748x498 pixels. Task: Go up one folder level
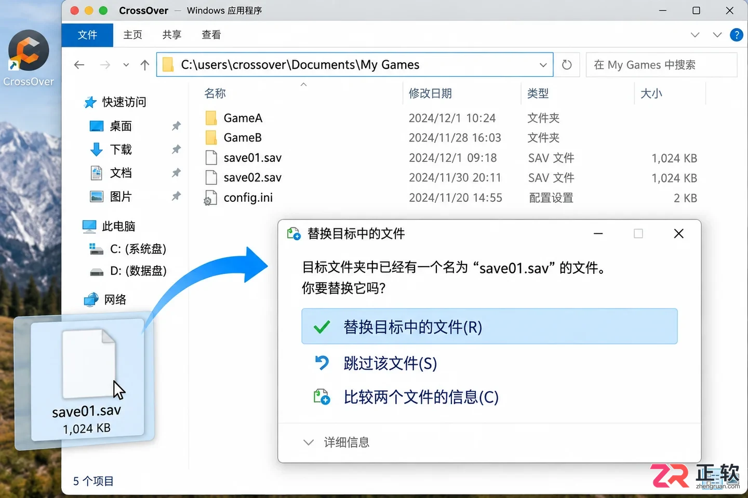point(145,65)
